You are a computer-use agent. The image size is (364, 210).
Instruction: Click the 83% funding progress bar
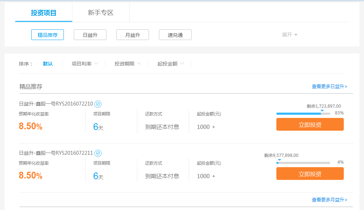[x=303, y=114]
